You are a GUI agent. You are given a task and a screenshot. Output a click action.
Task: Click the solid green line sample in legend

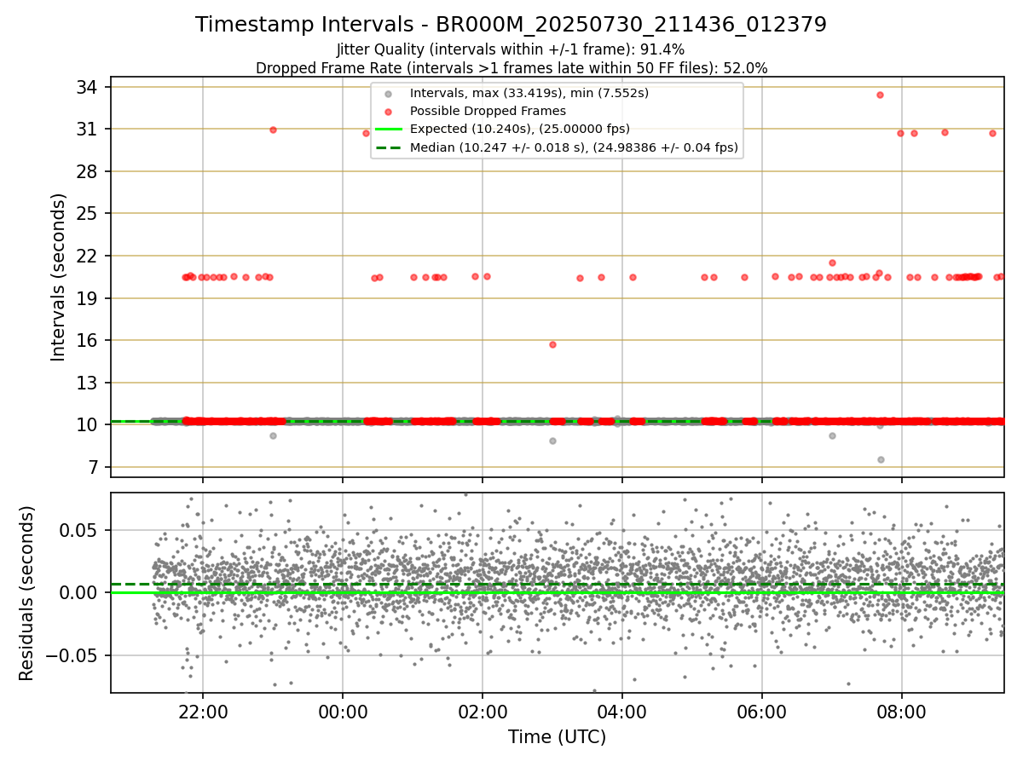[389, 130]
